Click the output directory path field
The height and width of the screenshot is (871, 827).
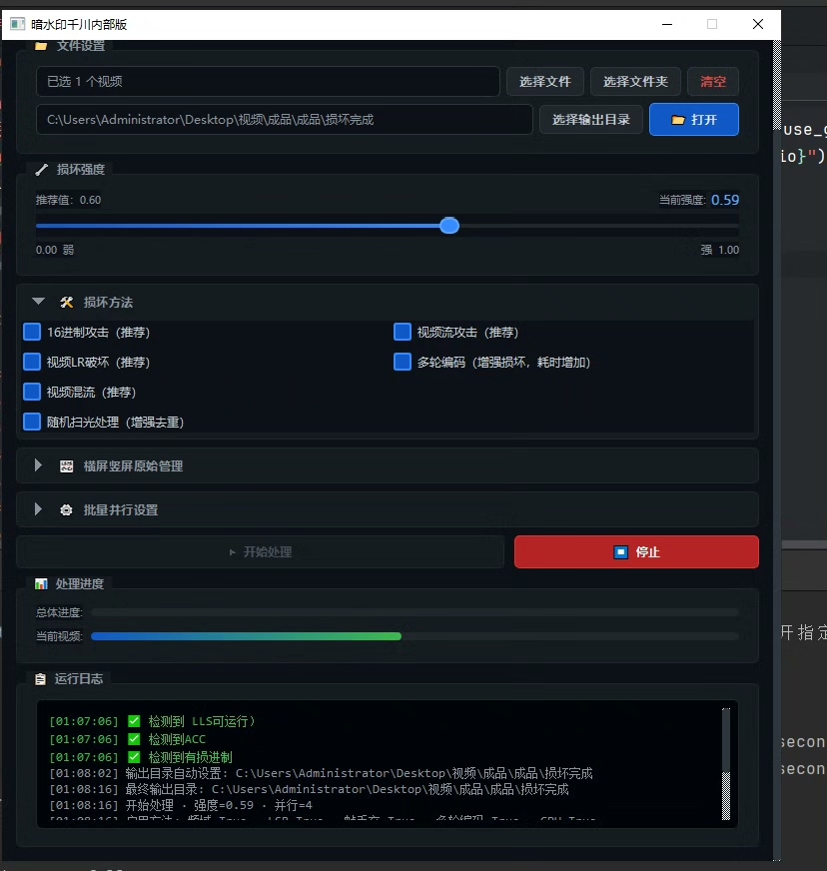tap(285, 120)
